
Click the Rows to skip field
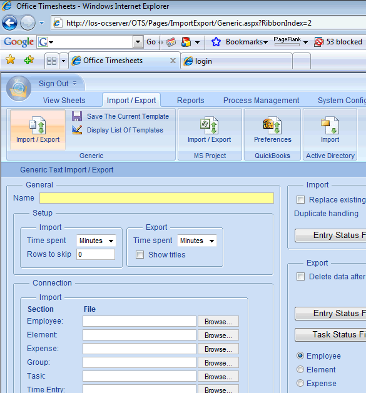tap(96, 254)
